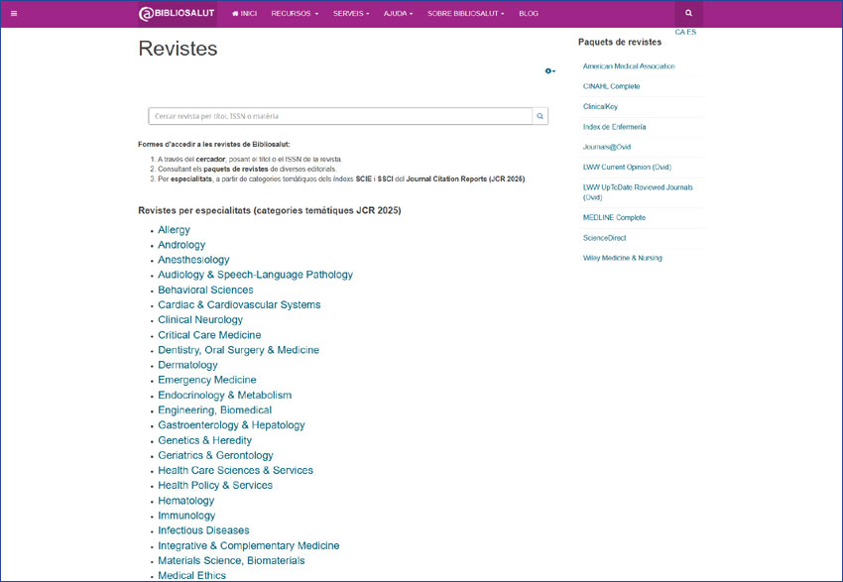Go to the Inici home page
Viewport: 843px width, 582px height.
point(244,14)
